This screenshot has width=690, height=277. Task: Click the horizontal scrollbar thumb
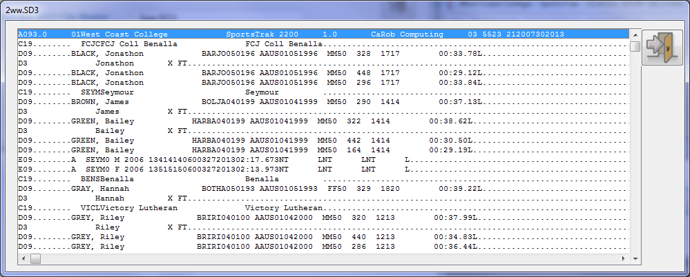pyautogui.click(x=35, y=259)
